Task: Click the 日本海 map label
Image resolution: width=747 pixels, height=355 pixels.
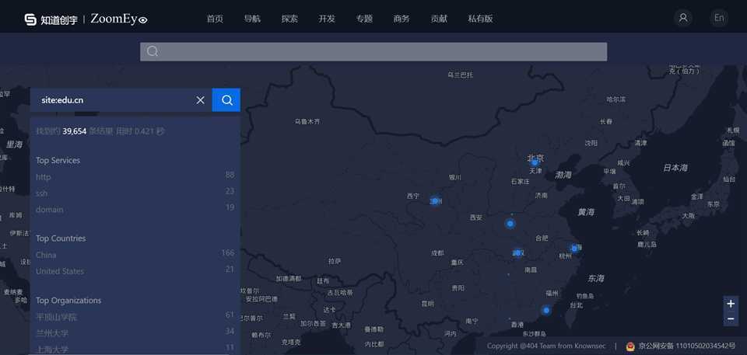Action: 675,168
